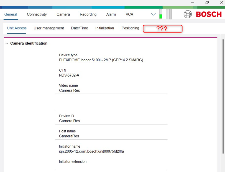Click the Video name input field
Image resolution: width=225 pixels, height=172 pixels.
coord(111,90)
